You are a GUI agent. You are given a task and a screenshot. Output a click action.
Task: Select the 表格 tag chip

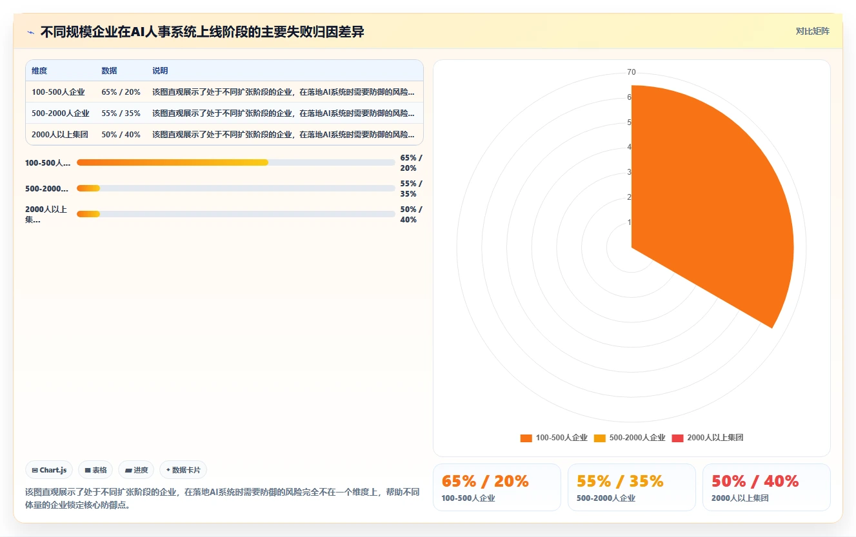95,470
